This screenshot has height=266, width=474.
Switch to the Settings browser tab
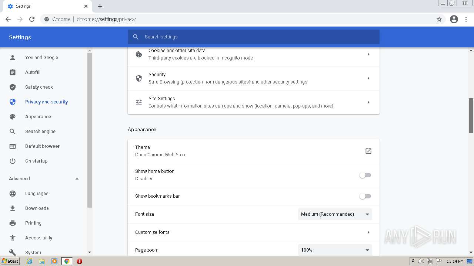(47, 6)
